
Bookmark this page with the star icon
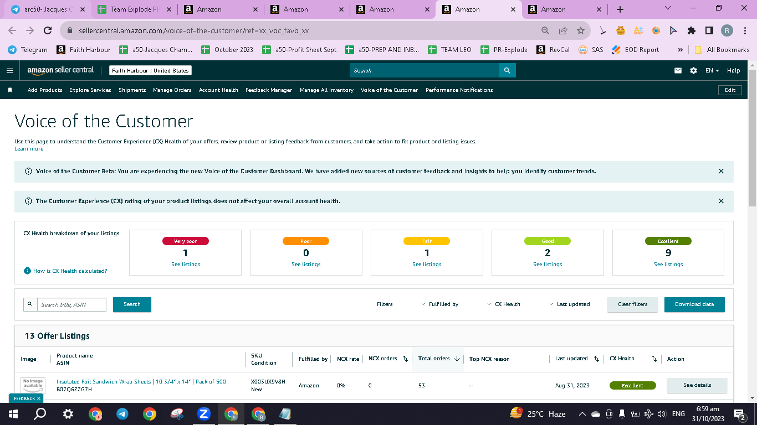click(x=580, y=30)
